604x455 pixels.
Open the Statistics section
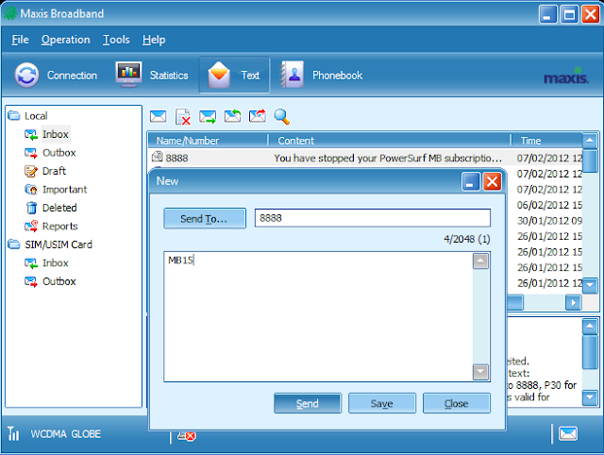pos(152,76)
